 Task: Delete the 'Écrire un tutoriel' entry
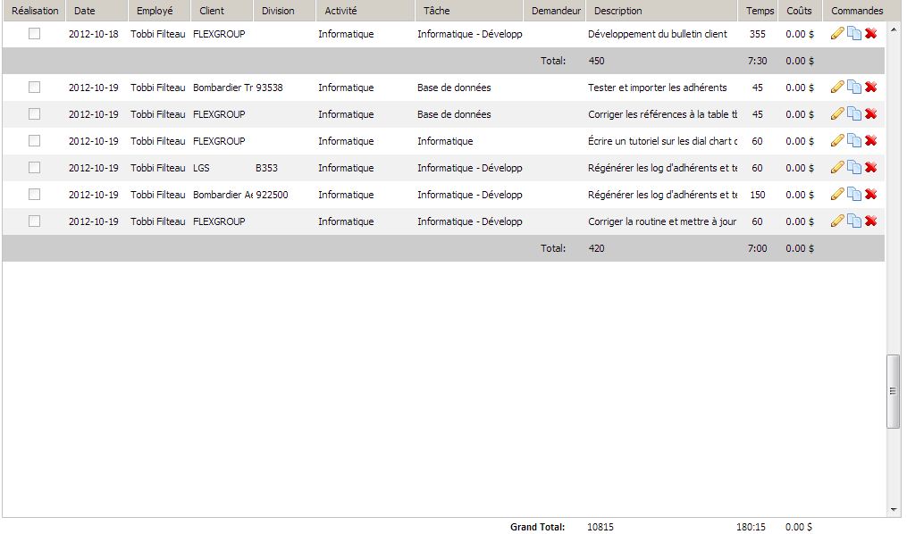(870, 140)
